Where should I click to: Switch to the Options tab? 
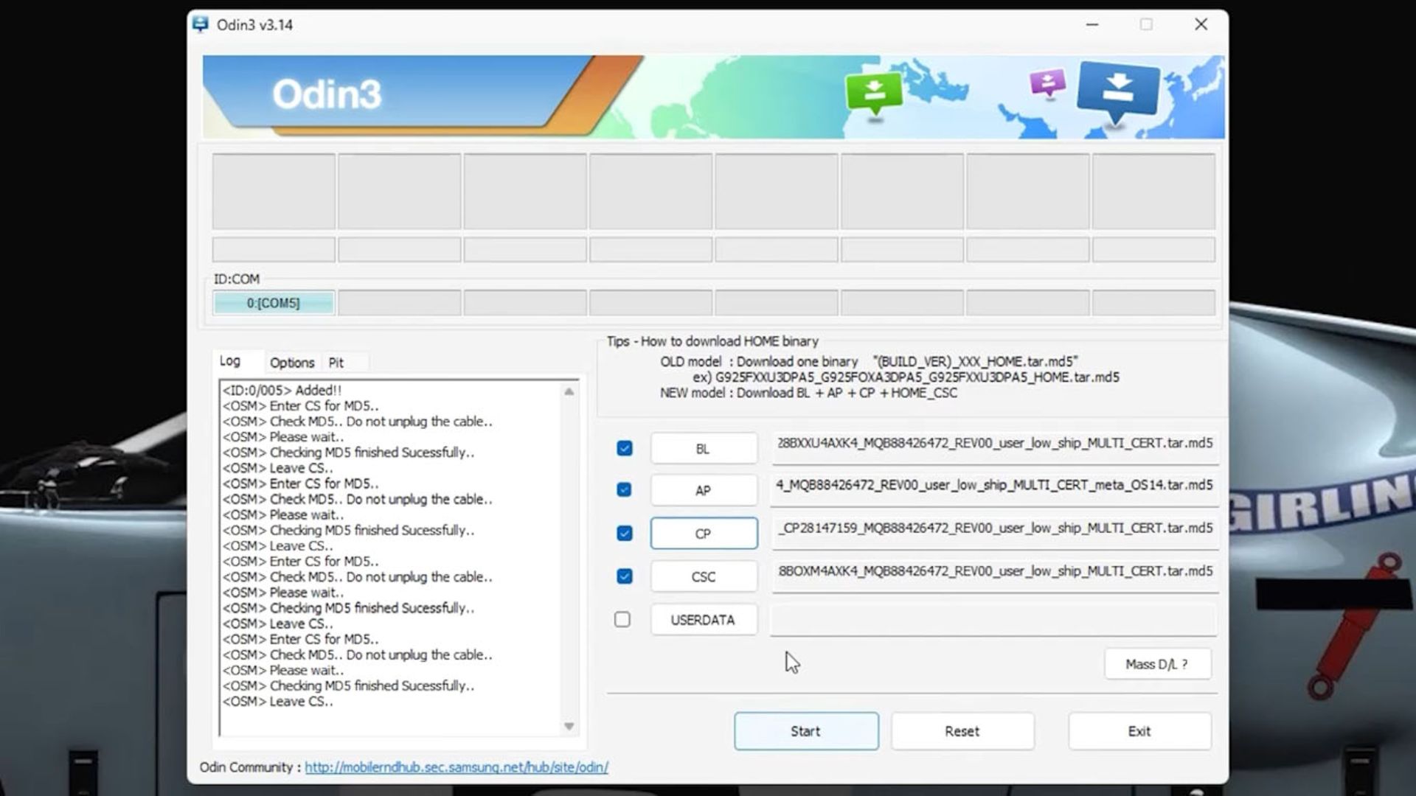pos(292,363)
